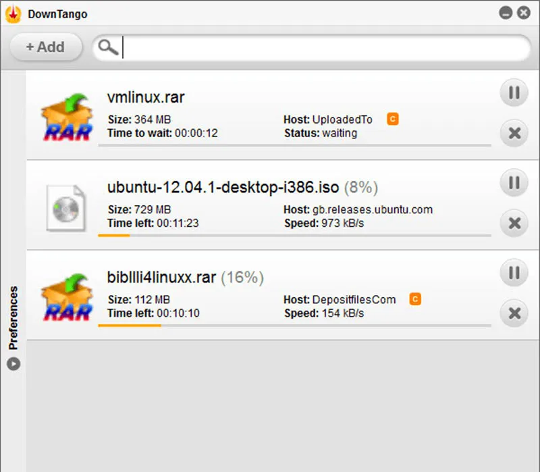Pause the vmlinux.rar download
The width and height of the screenshot is (540, 472).
pyautogui.click(x=513, y=93)
